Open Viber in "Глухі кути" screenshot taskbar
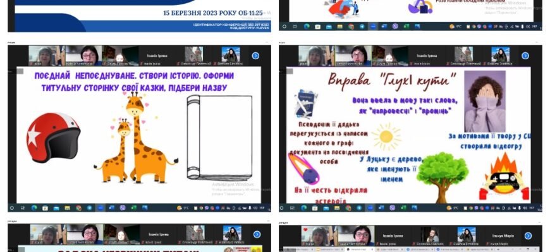The image size is (550, 252). [x=392, y=208]
